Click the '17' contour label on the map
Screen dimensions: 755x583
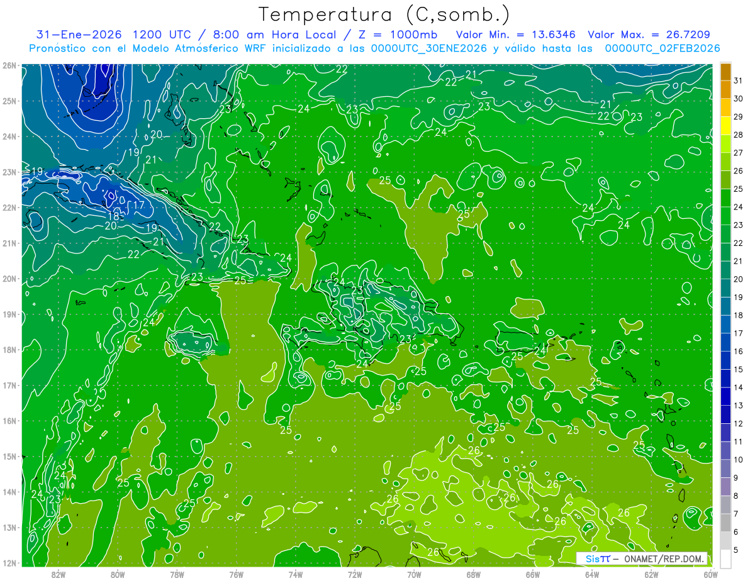(139, 205)
